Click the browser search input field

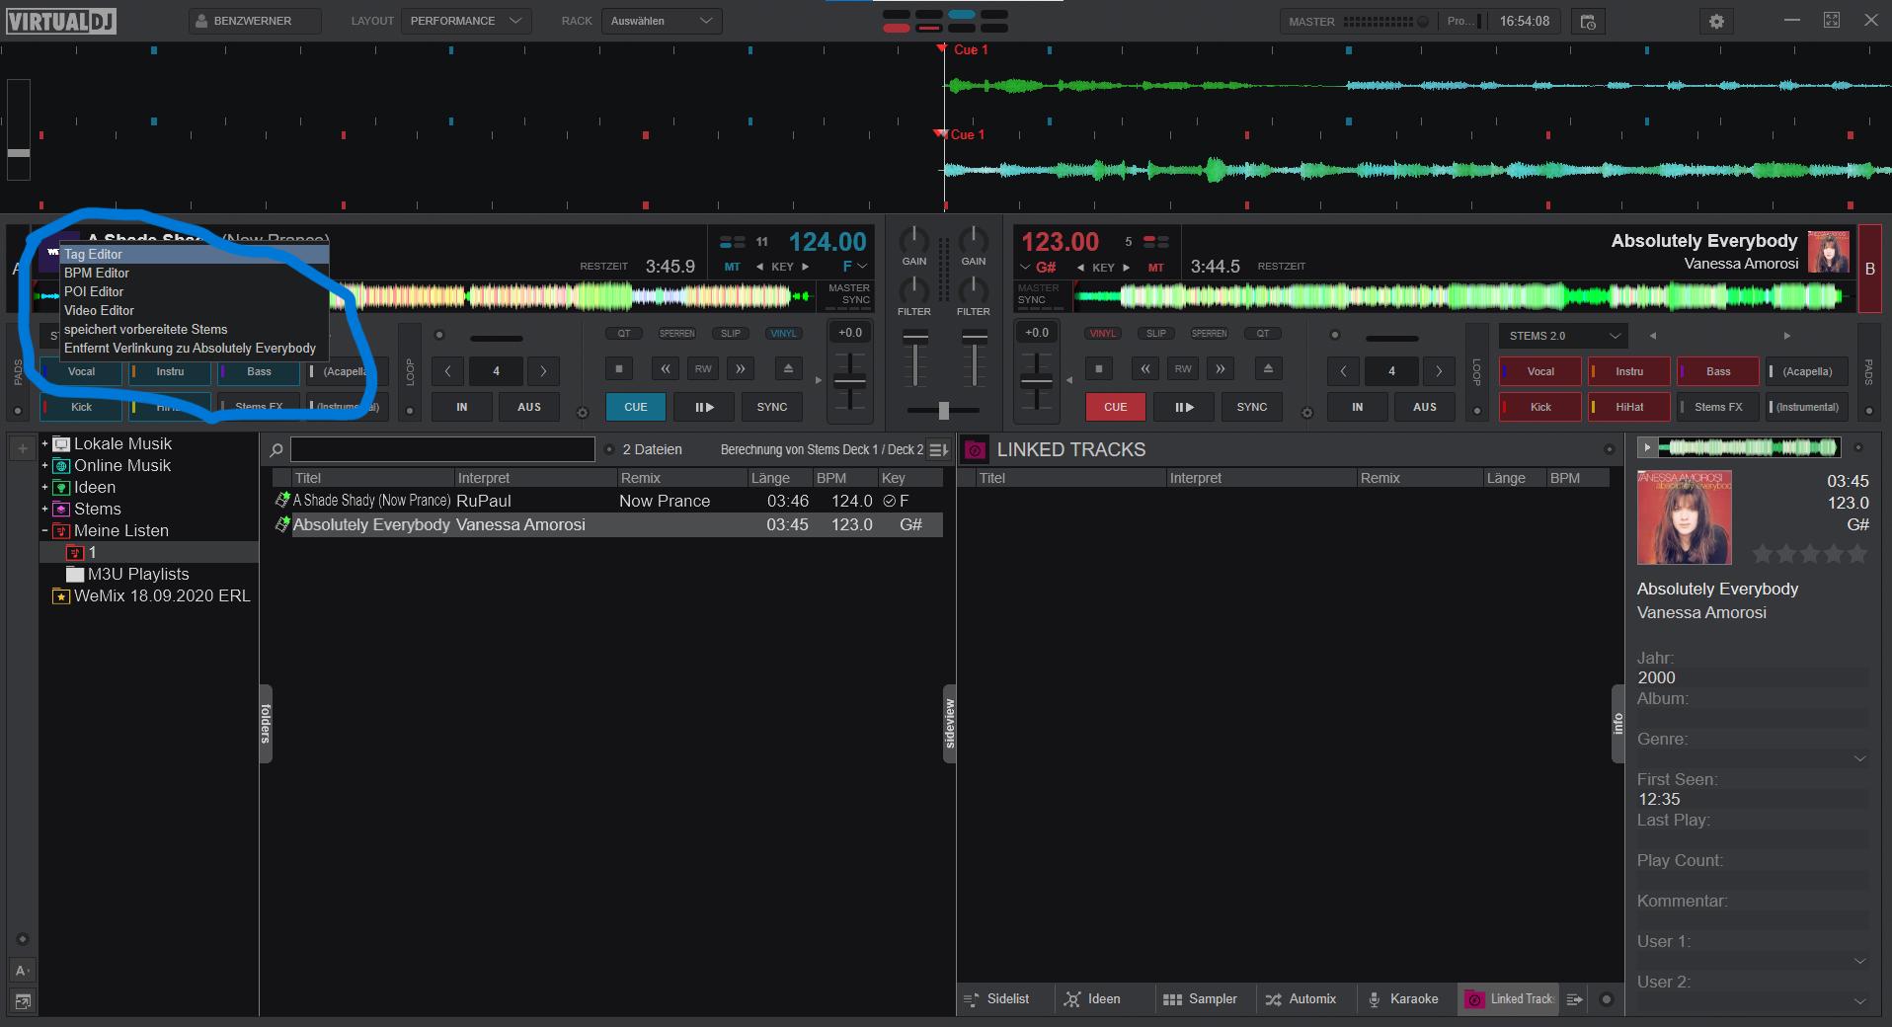tap(442, 449)
